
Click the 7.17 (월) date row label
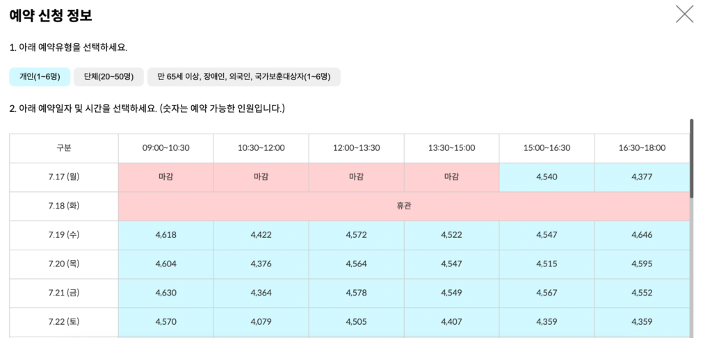(x=64, y=177)
